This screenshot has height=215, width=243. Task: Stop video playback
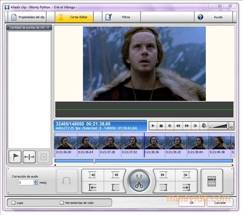click(x=161, y=126)
